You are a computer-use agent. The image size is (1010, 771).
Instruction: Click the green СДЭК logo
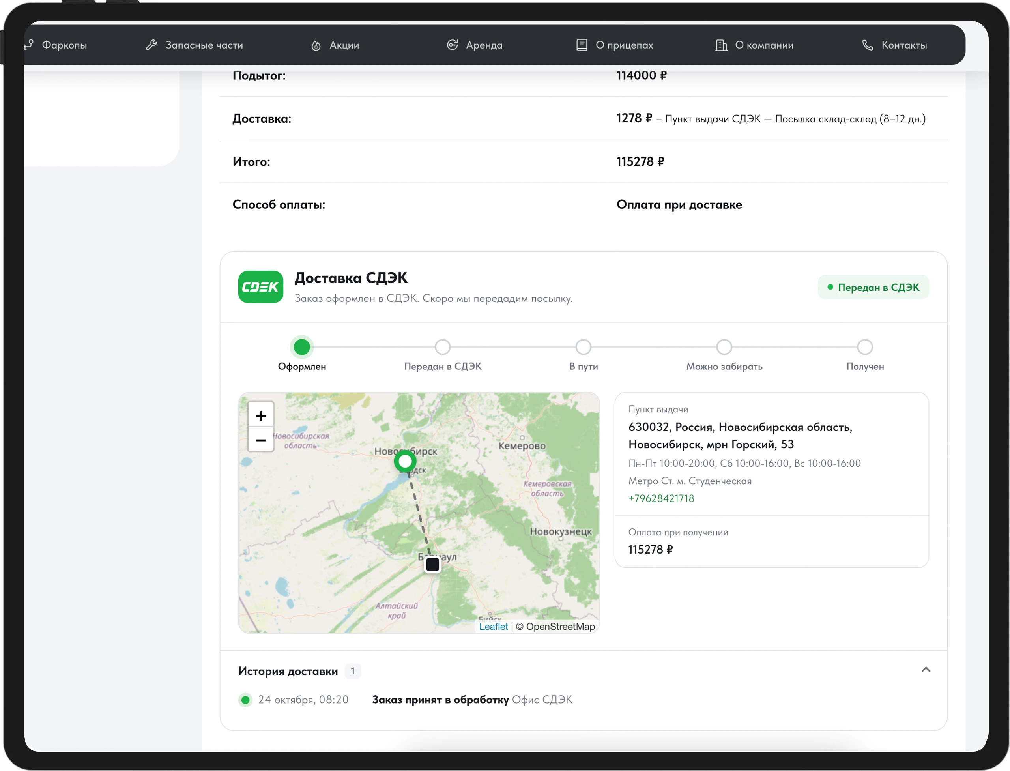pyautogui.click(x=261, y=287)
